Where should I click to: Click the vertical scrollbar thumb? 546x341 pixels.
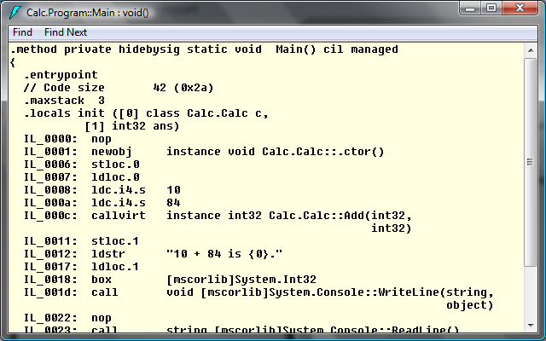pyautogui.click(x=531, y=162)
